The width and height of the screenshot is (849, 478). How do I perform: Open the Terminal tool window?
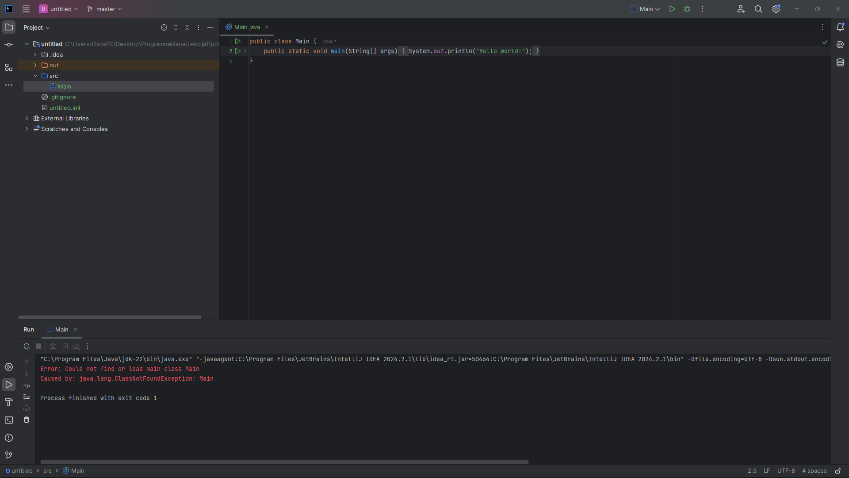click(9, 420)
